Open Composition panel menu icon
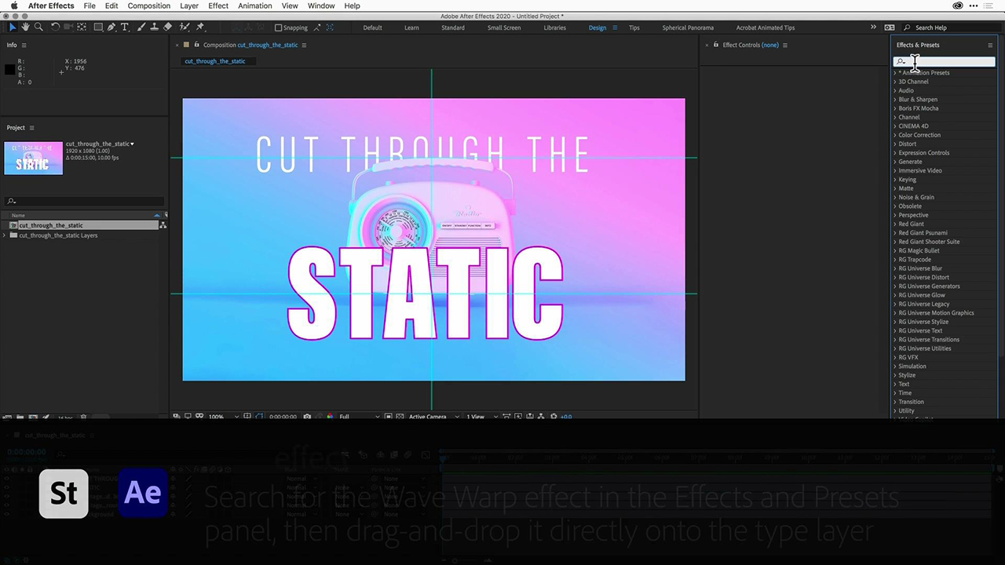This screenshot has height=565, width=1005. 304,45
